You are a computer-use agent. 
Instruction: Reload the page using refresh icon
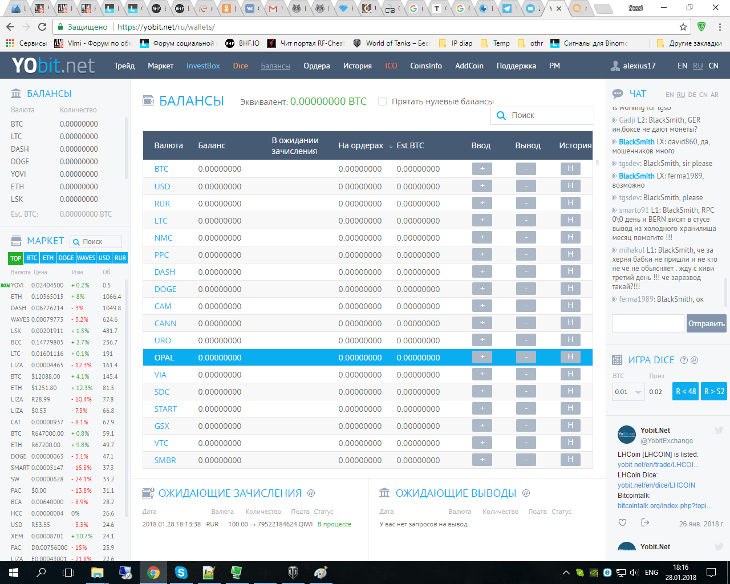pyautogui.click(x=42, y=27)
